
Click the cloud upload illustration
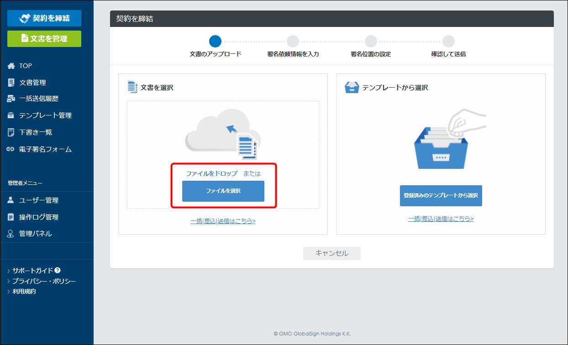pos(223,134)
